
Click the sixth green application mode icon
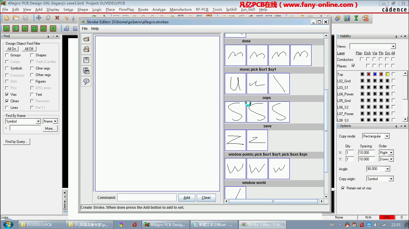point(53,29)
